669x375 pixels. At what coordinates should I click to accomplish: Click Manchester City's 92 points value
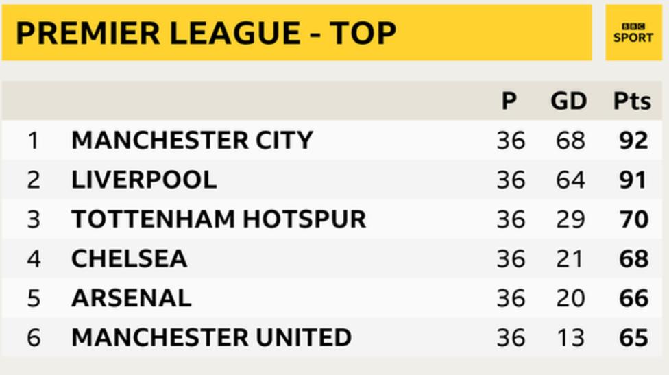tap(634, 141)
